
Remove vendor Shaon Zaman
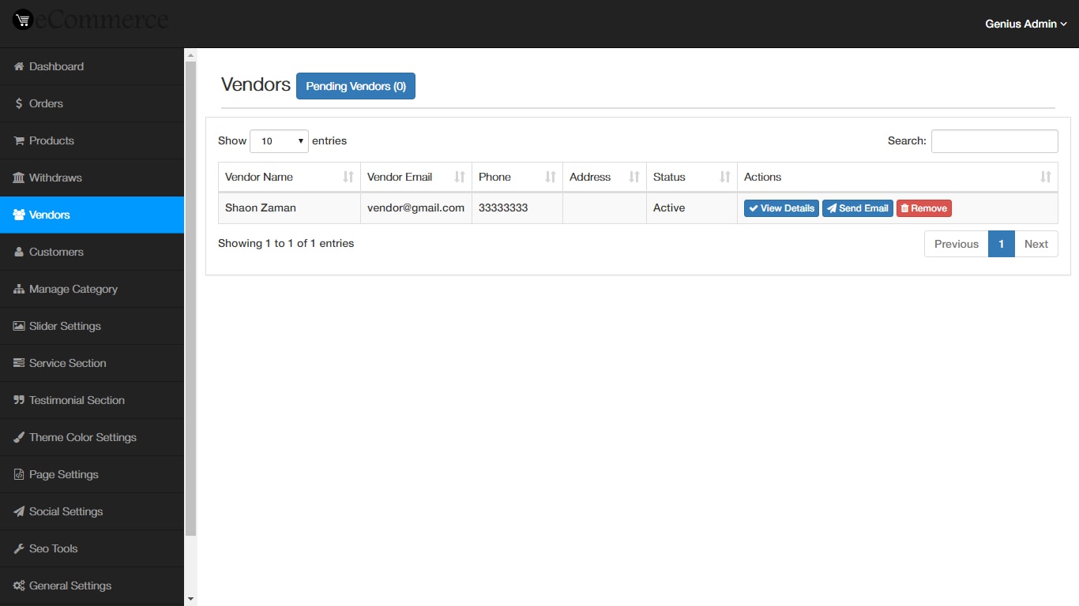(x=923, y=208)
